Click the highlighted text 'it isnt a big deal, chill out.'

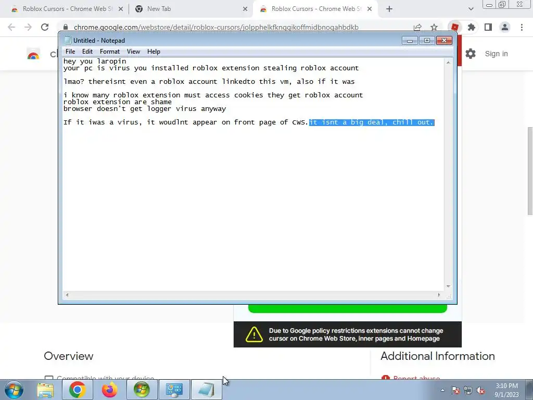[x=372, y=122]
